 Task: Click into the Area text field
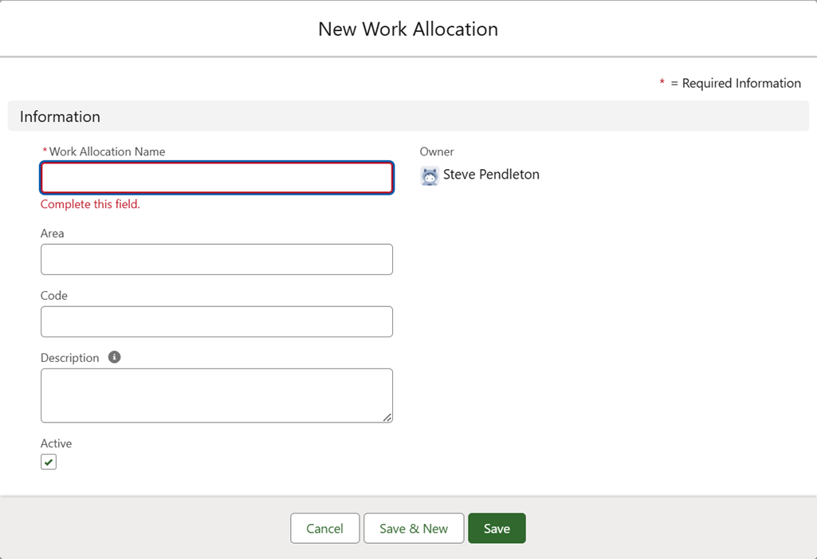pos(217,259)
